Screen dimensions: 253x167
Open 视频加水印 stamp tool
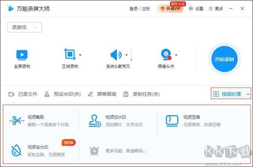(95, 121)
